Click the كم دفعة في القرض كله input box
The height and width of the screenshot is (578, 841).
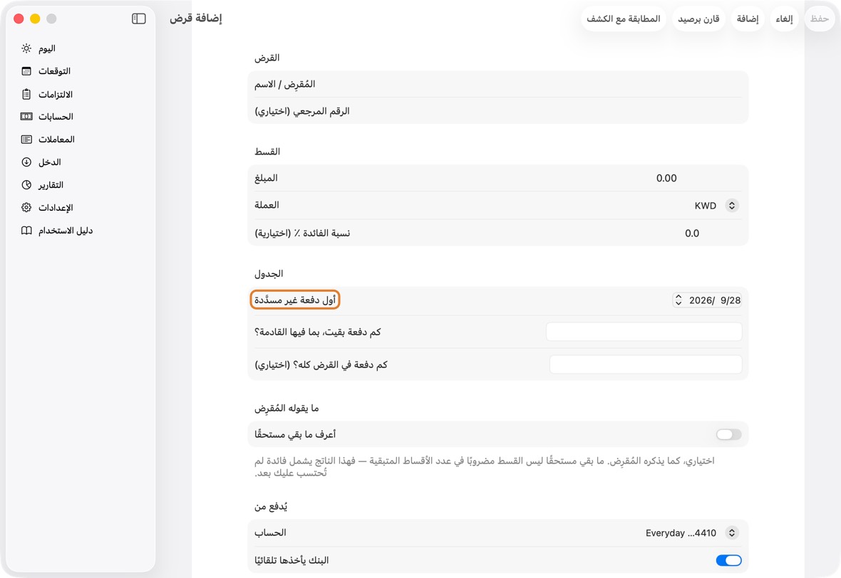click(x=646, y=364)
